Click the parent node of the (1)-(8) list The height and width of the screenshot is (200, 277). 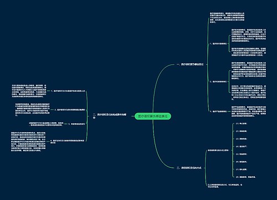218,150
